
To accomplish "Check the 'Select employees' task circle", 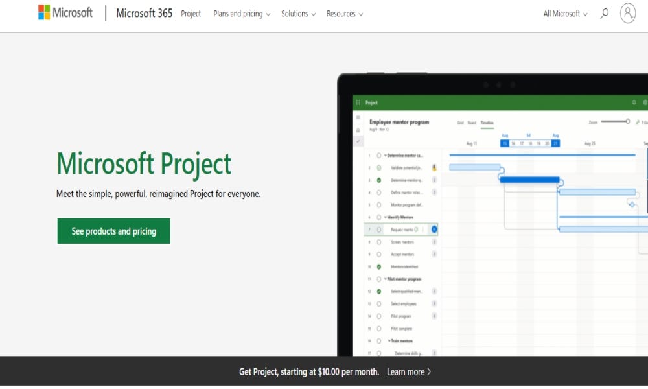I will [x=379, y=304].
